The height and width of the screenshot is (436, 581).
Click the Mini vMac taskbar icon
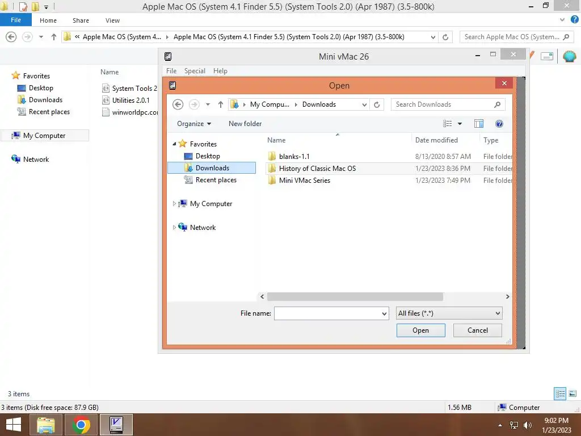coord(116,425)
